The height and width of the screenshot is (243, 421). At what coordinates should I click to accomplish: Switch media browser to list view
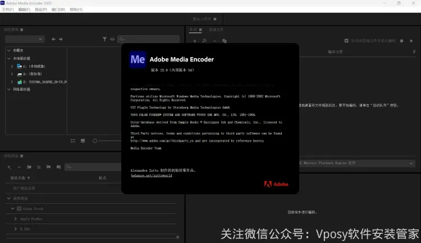click(x=73, y=141)
